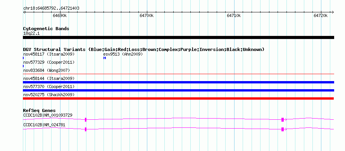Select the blue nsv458144 gain bar

click(x=178, y=82)
